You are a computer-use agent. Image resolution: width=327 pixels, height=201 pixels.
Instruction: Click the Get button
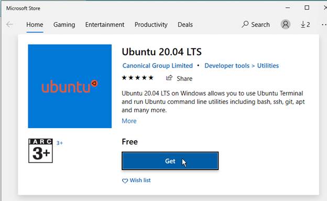(170, 161)
